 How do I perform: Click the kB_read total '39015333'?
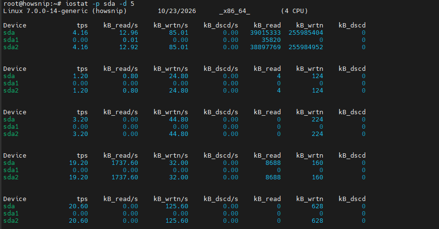(266, 33)
